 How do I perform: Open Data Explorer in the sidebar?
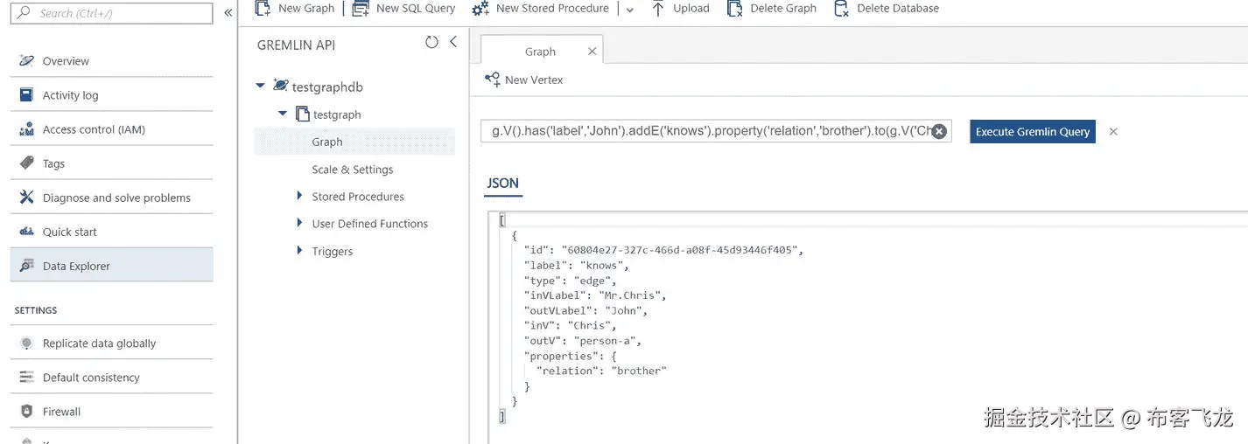pos(76,266)
